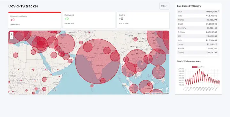Click the 44,579,088 India case count
This screenshot has width=230, height=117.
[211, 16]
